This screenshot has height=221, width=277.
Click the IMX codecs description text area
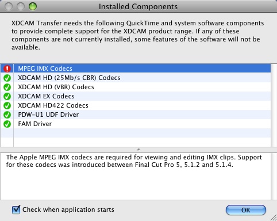136,176
